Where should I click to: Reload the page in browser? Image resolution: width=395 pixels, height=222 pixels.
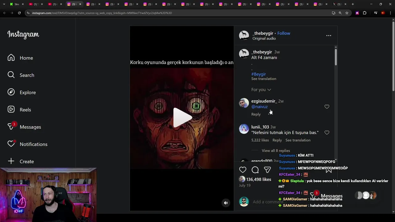pyautogui.click(x=19, y=13)
